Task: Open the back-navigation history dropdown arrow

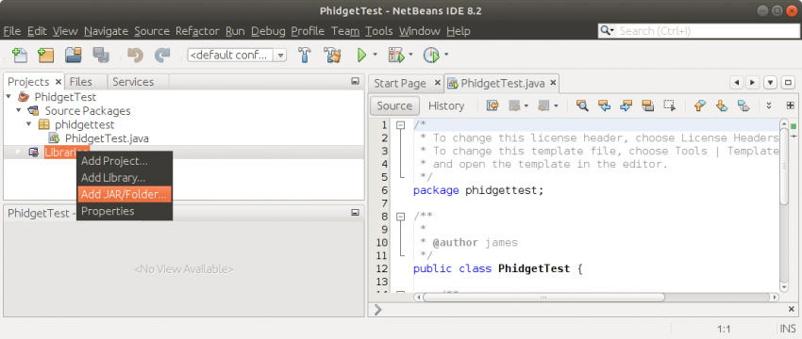Action: (526, 105)
